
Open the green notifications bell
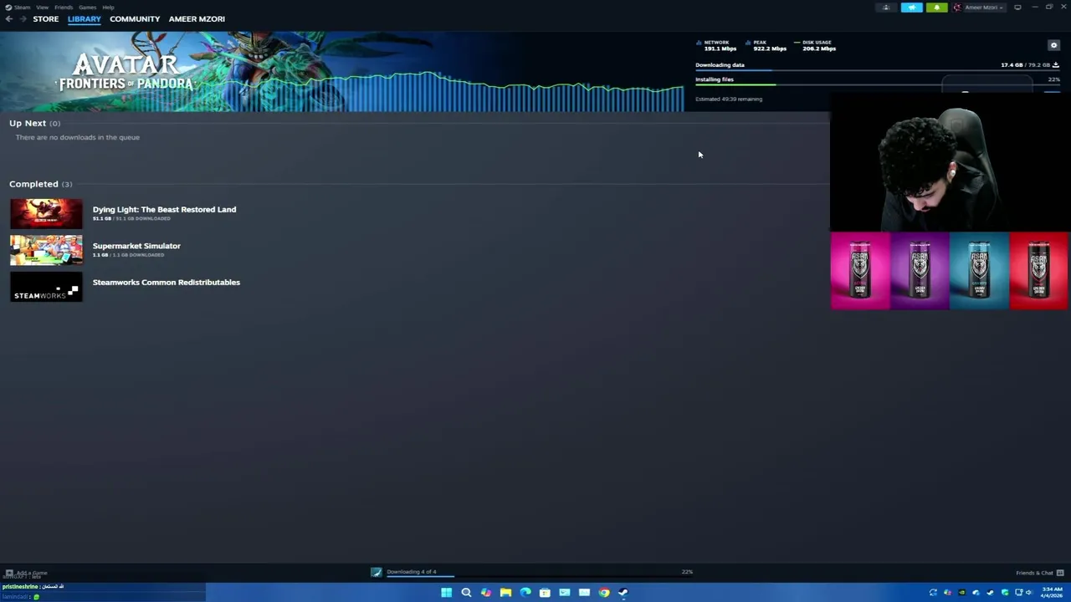(x=937, y=8)
